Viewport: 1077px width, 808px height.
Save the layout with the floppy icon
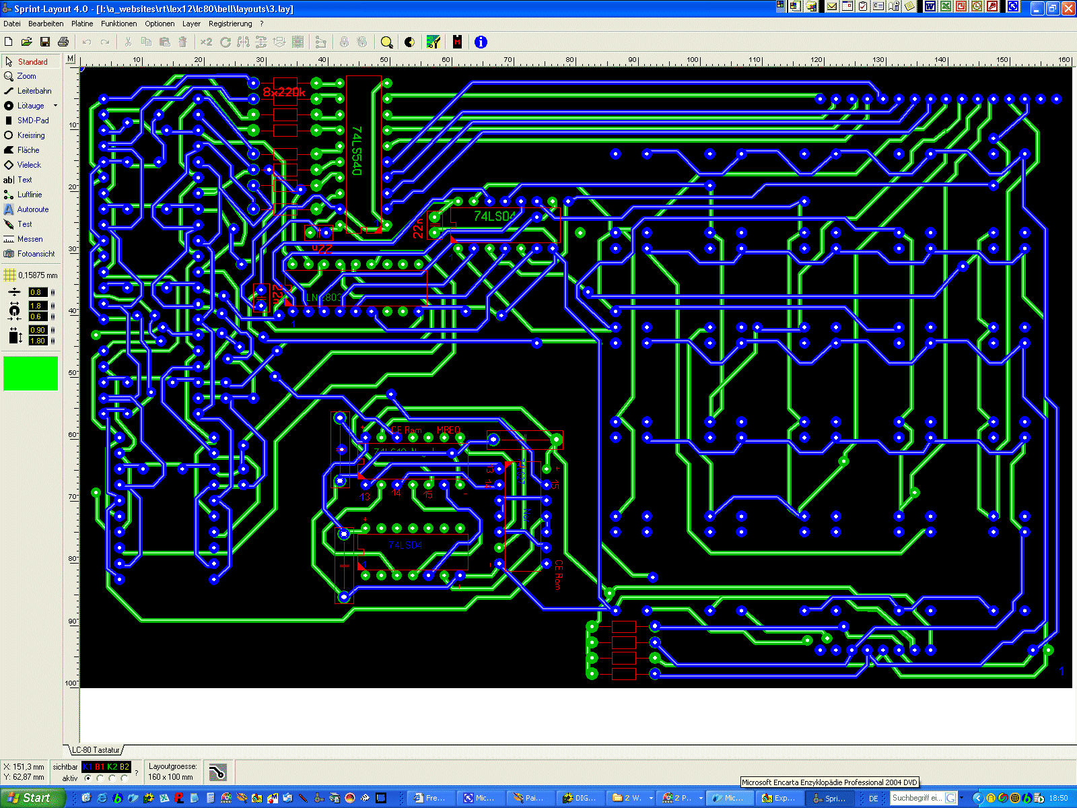pyautogui.click(x=45, y=42)
